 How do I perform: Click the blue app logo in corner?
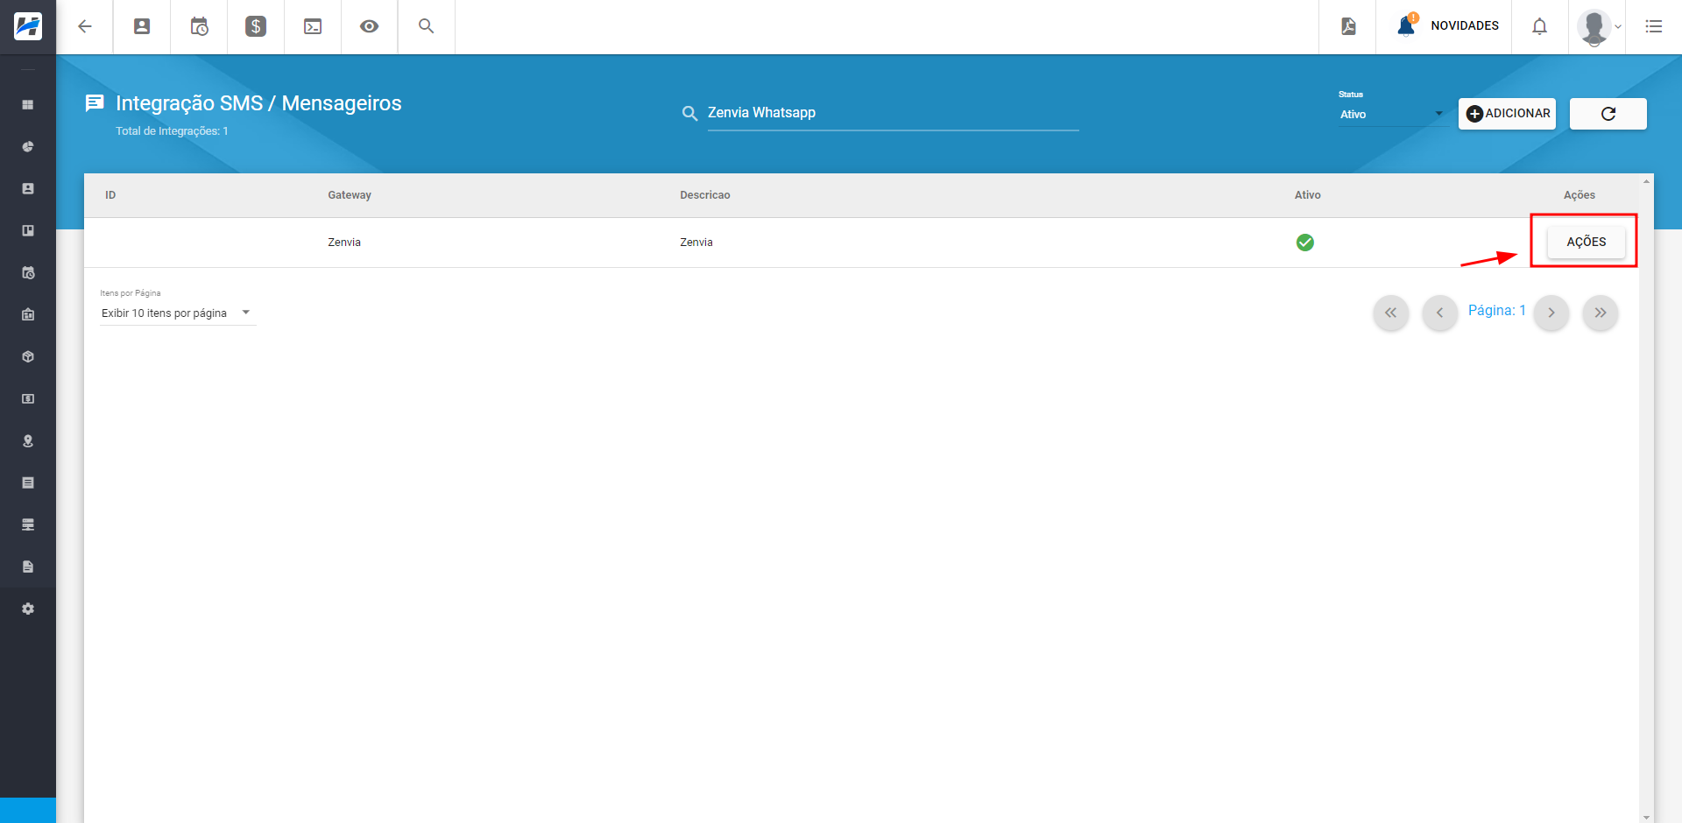(28, 26)
